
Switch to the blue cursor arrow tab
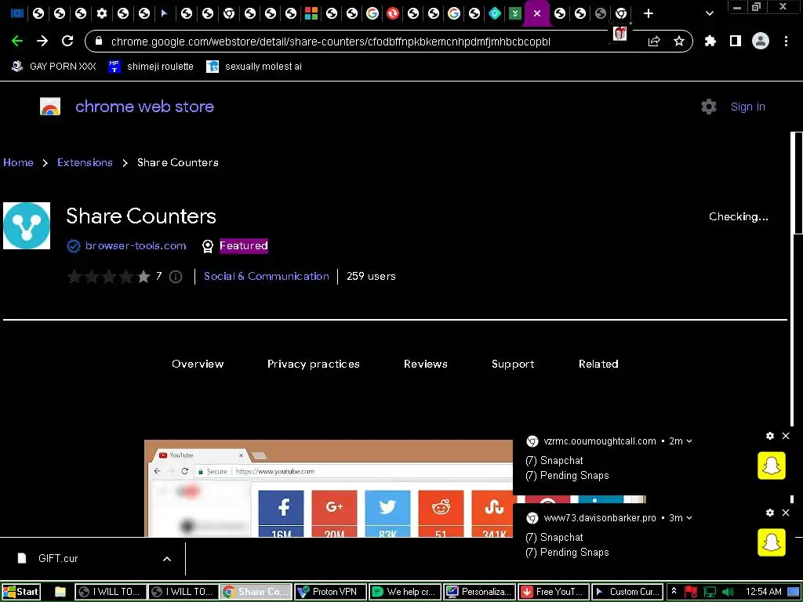pyautogui.click(x=165, y=13)
